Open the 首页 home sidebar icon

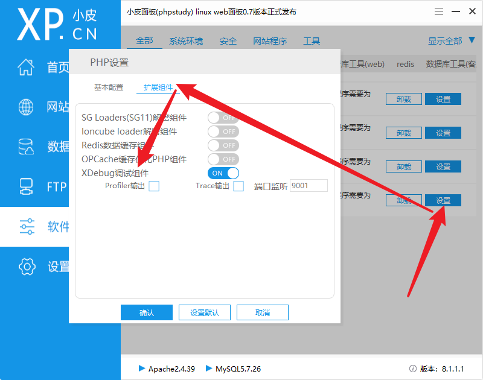pyautogui.click(x=26, y=67)
